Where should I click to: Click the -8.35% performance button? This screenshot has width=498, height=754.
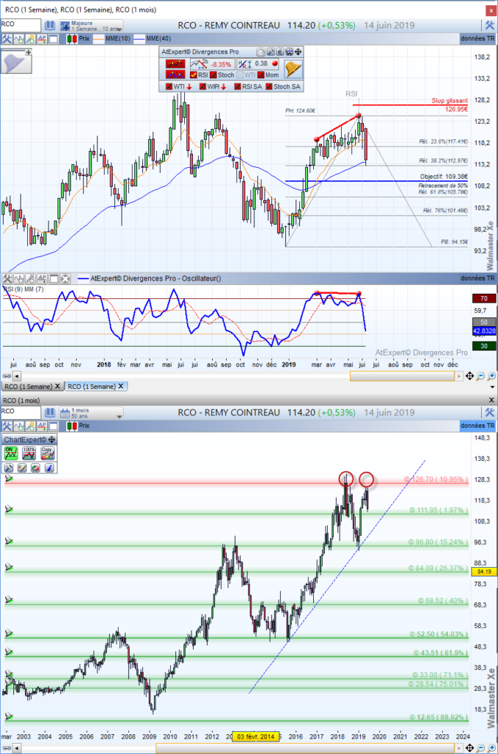click(x=212, y=63)
